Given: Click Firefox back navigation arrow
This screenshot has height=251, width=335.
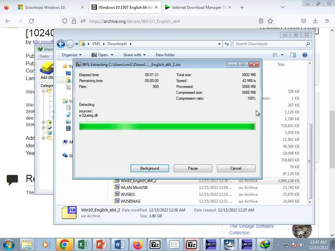Looking at the screenshot, I should [8, 21].
